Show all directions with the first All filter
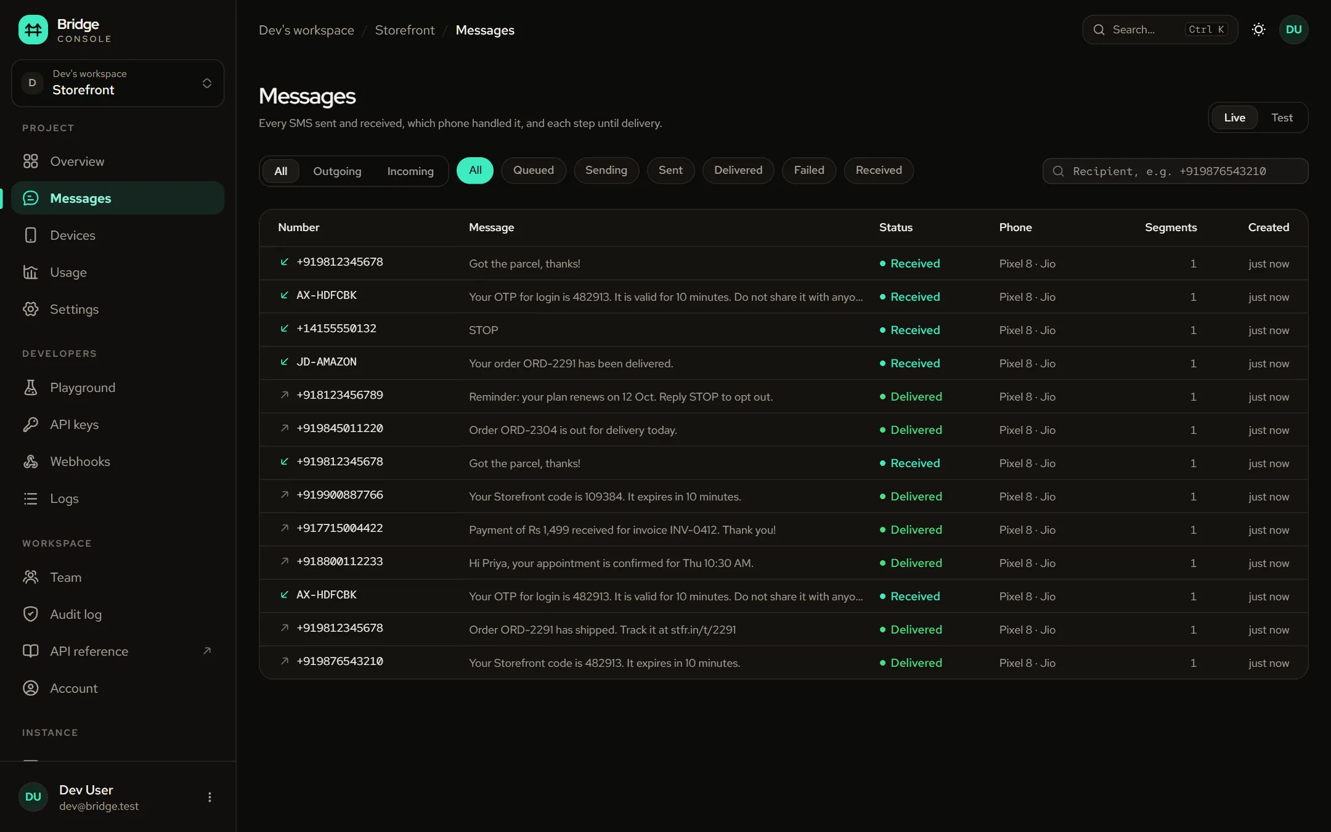Viewport: 1331px width, 832px height. coord(281,171)
